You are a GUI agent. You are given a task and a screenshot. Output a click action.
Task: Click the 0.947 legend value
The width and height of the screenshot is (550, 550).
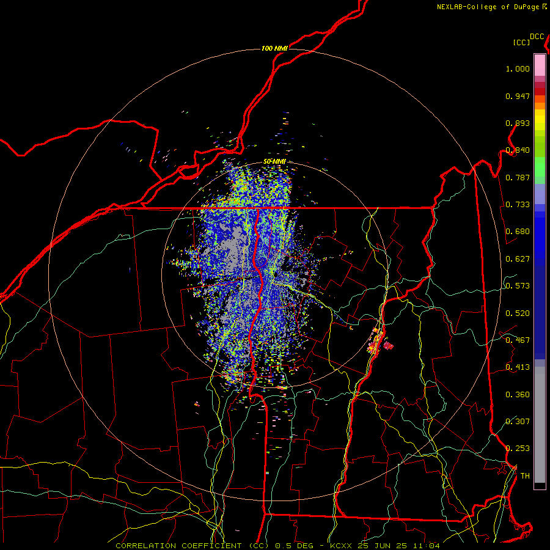point(518,96)
